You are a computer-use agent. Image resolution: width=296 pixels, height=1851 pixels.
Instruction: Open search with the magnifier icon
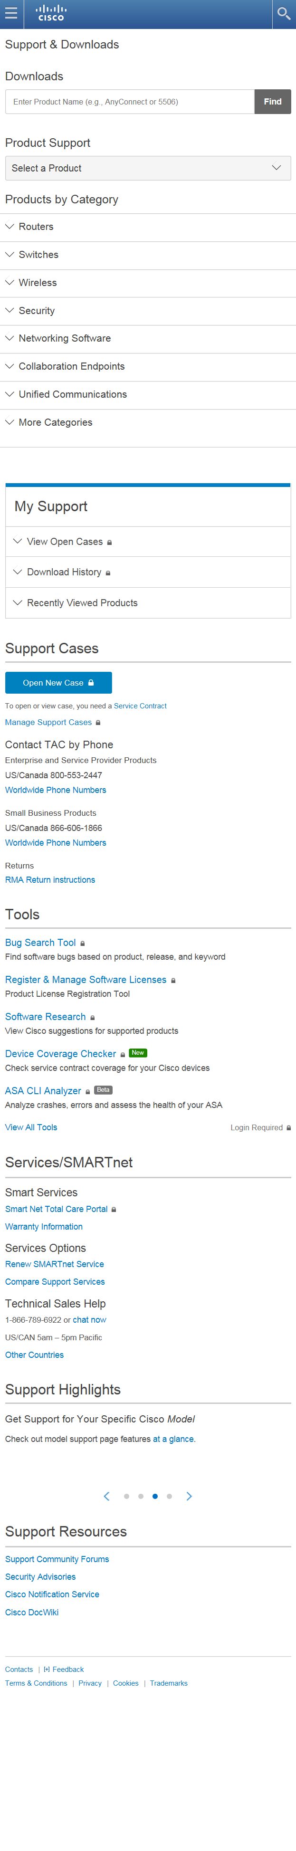click(x=284, y=14)
